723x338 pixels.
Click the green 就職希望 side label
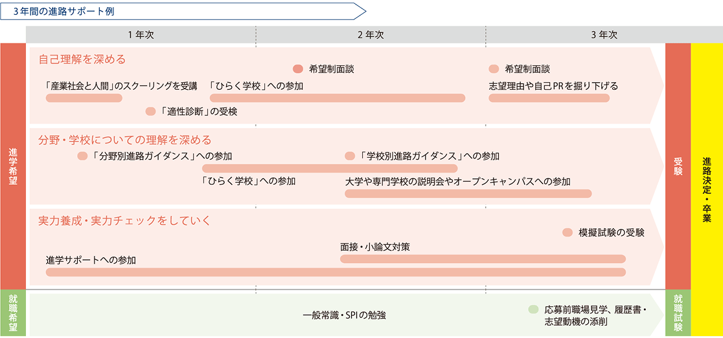point(13,313)
